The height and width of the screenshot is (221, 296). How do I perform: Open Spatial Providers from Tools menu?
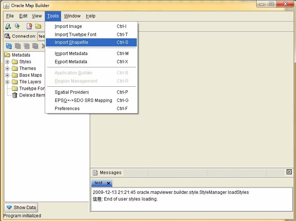pyautogui.click(x=91, y=92)
